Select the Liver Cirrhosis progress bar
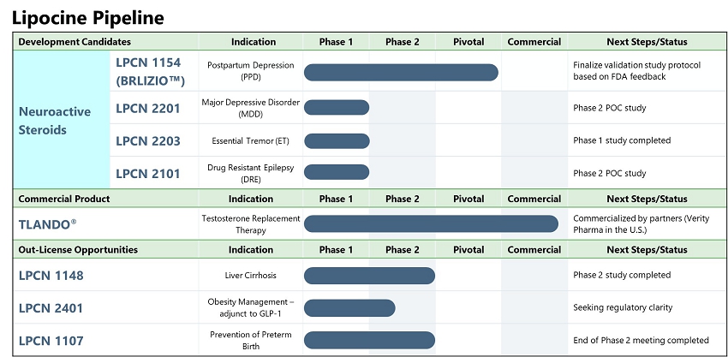 (x=370, y=276)
